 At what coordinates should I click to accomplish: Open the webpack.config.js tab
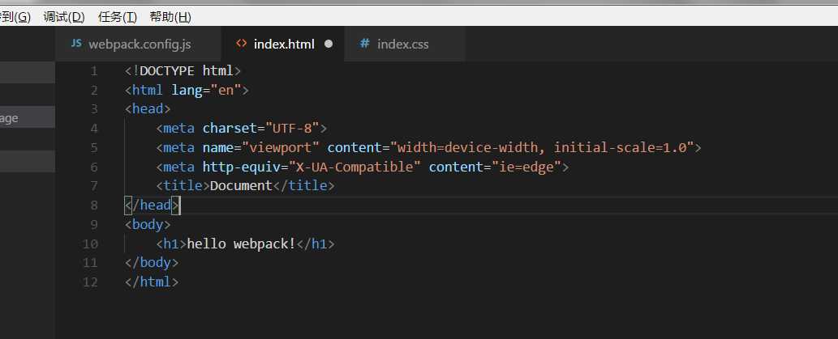138,44
